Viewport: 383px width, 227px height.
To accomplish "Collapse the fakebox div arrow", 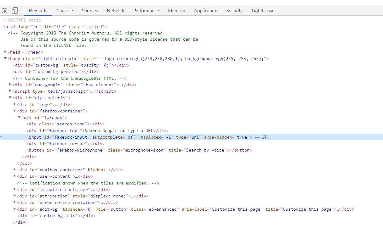I will pos(19,117).
